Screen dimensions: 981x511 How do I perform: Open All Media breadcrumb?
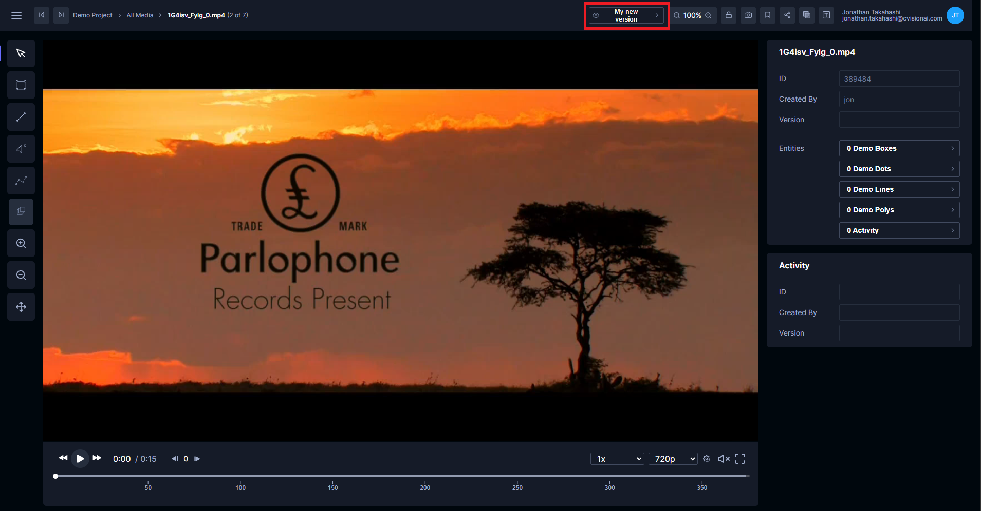(x=140, y=15)
